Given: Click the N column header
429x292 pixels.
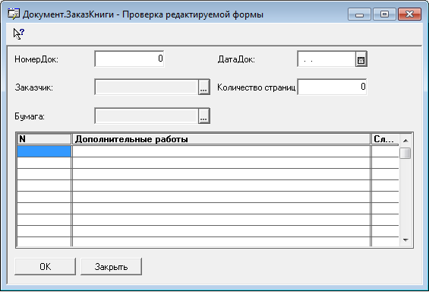Looking at the screenshot, I should pos(44,139).
